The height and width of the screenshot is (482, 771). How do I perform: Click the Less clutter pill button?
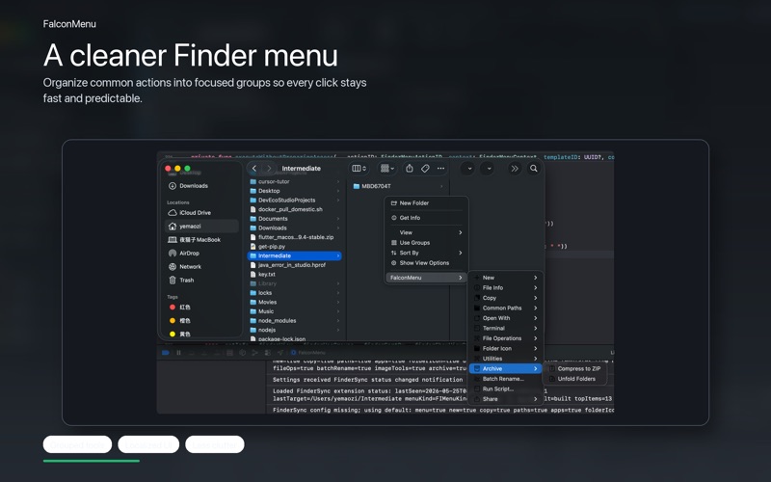pyautogui.click(x=215, y=444)
